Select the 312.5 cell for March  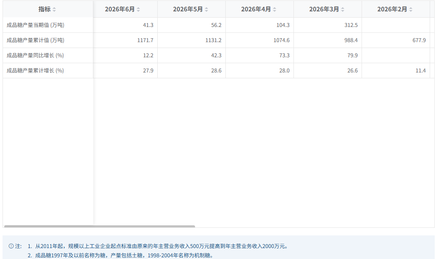[x=328, y=25]
